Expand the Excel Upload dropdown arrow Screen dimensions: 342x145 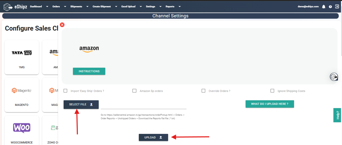tap(141, 7)
